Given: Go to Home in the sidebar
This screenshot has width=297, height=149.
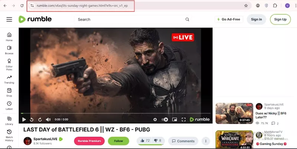Looking at the screenshot, I should point(9,37).
